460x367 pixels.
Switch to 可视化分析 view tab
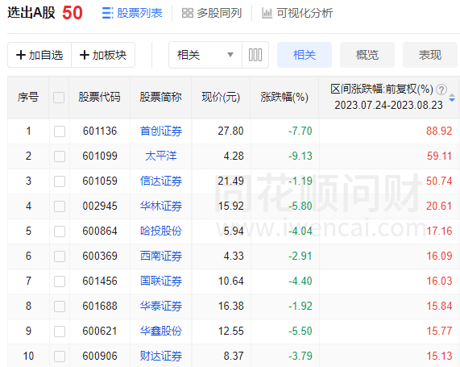pos(297,13)
